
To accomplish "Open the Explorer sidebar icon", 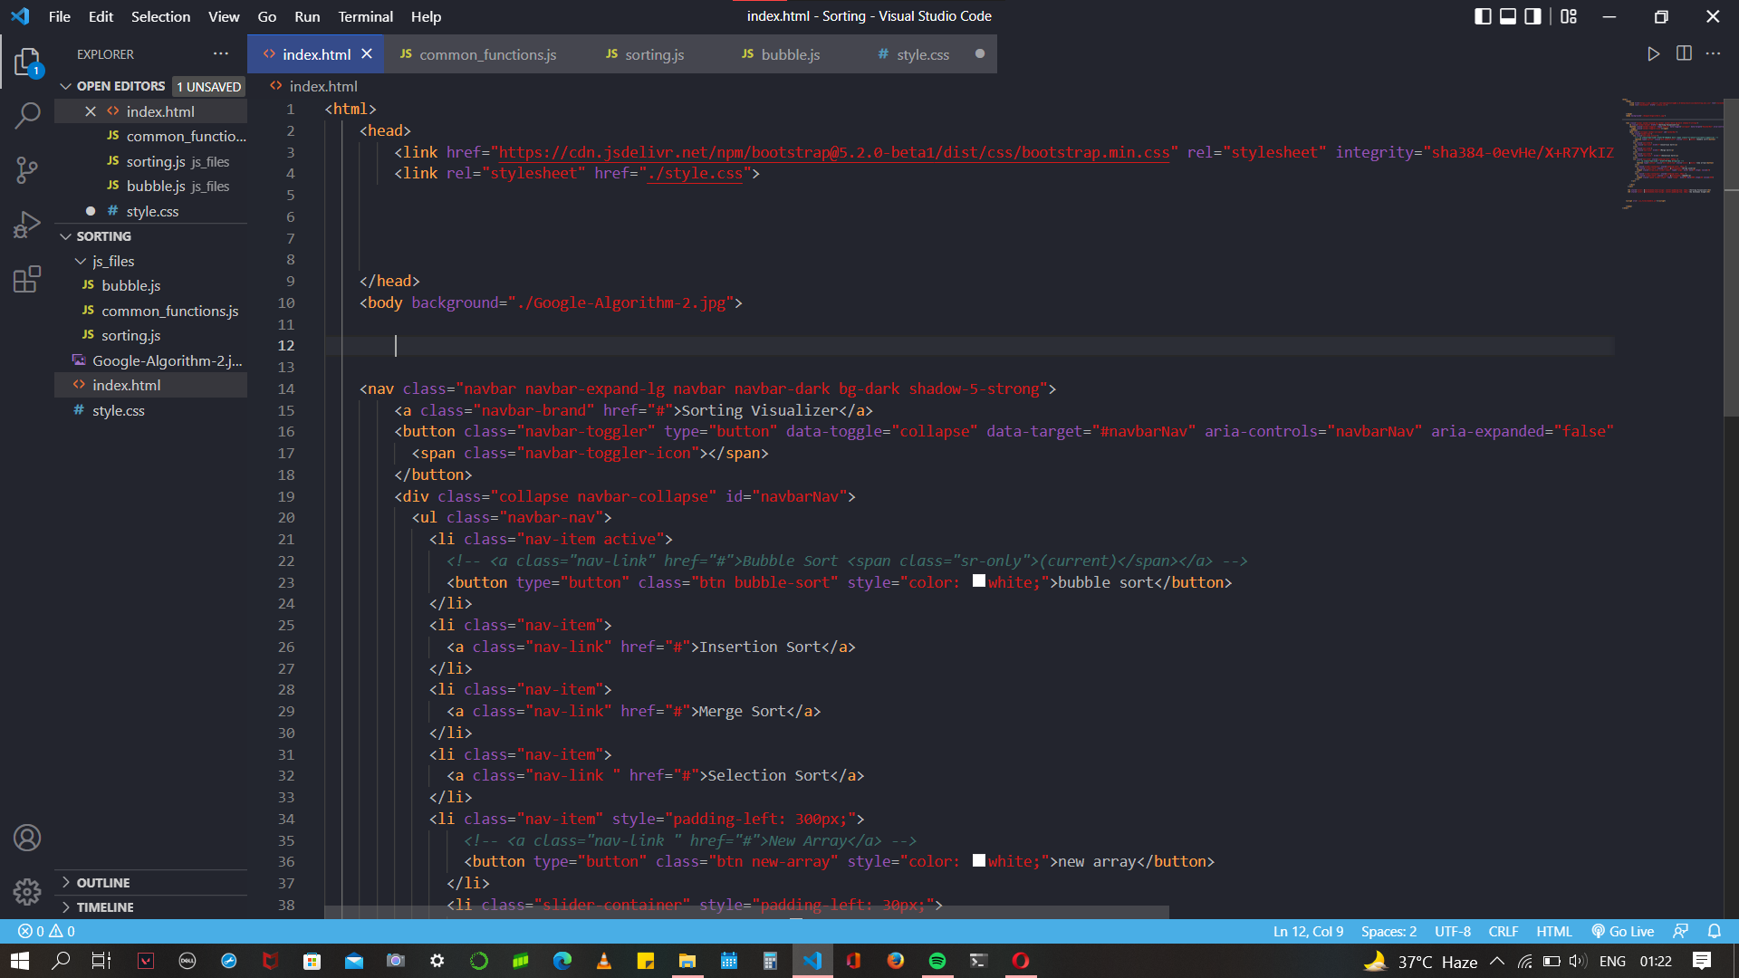I will pyautogui.click(x=28, y=62).
